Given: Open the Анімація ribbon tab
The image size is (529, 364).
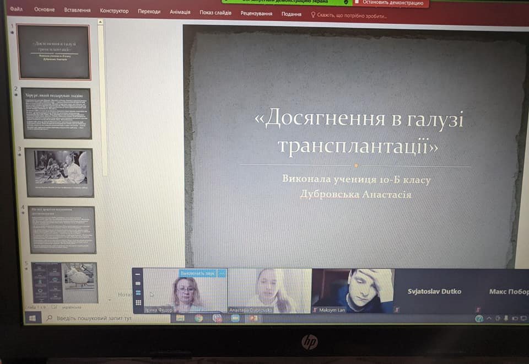Looking at the screenshot, I should (x=180, y=12).
